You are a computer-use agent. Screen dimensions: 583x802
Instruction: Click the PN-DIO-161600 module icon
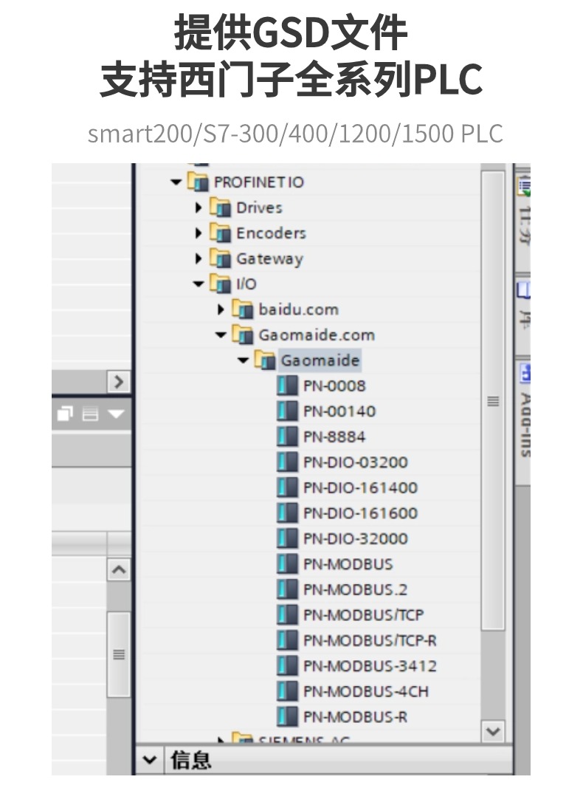287,513
